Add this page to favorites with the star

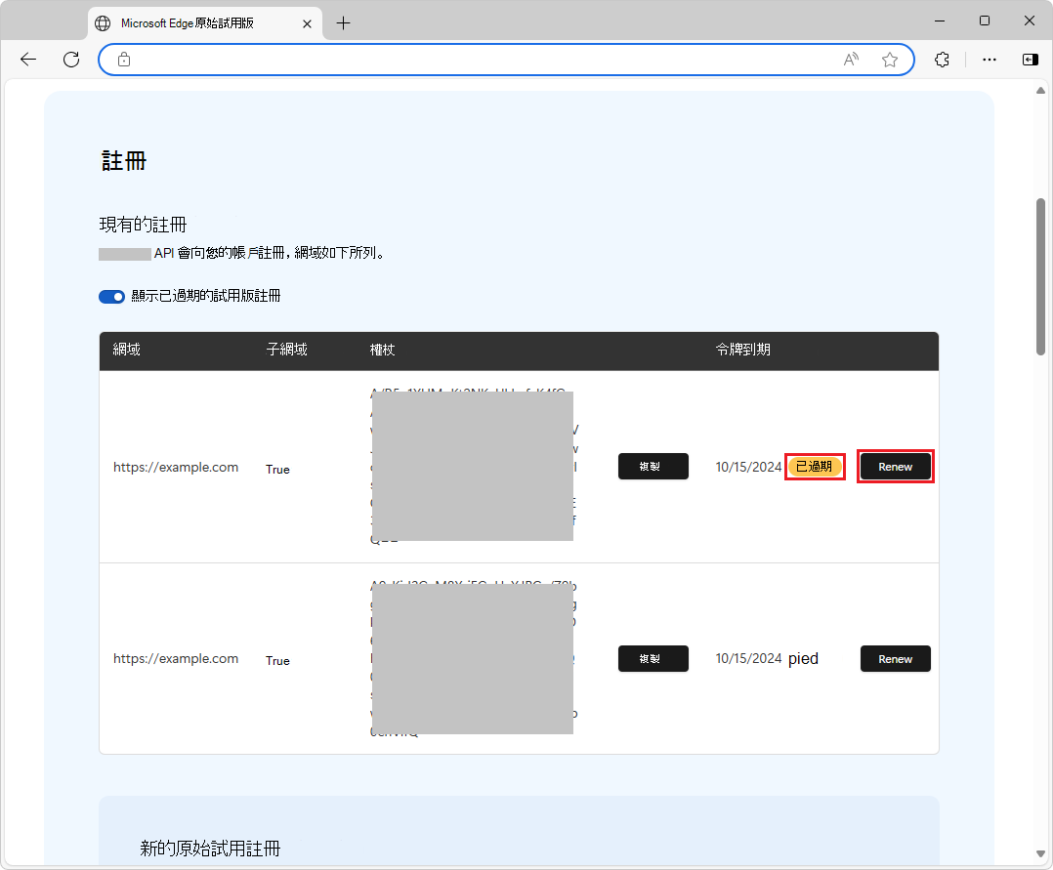click(x=890, y=60)
